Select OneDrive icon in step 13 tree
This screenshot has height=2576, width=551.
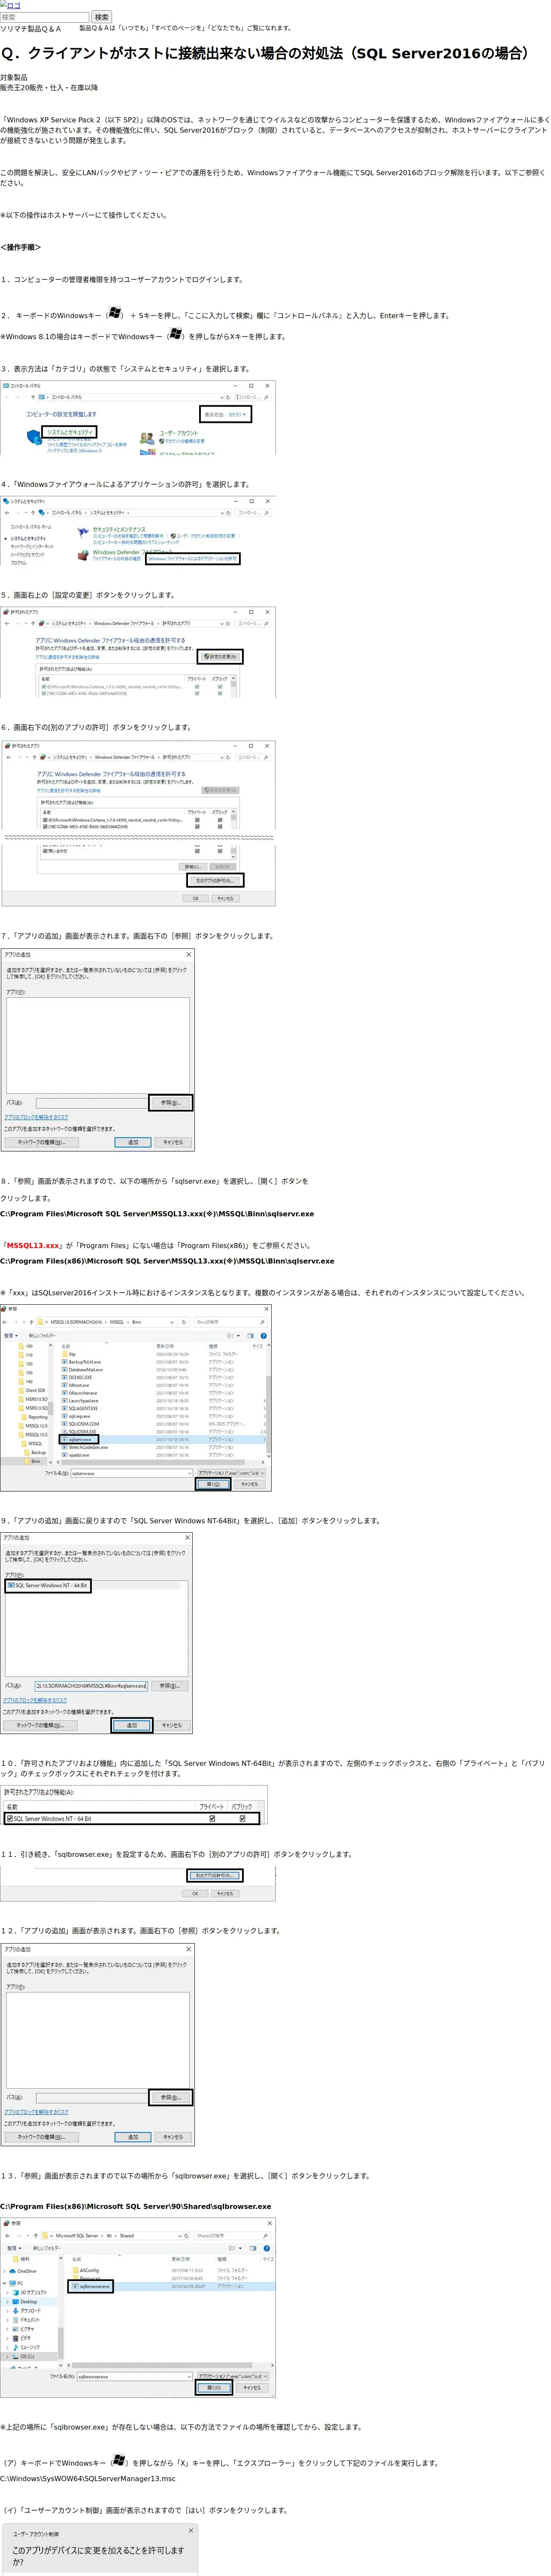pyautogui.click(x=12, y=2271)
